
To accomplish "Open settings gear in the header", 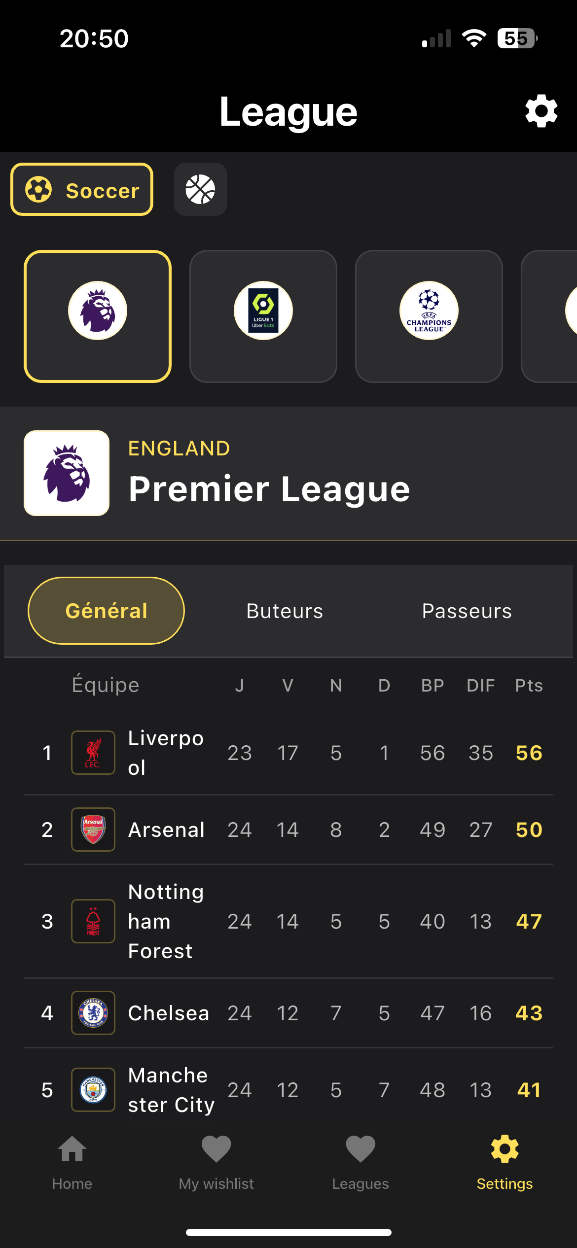I will [x=541, y=111].
